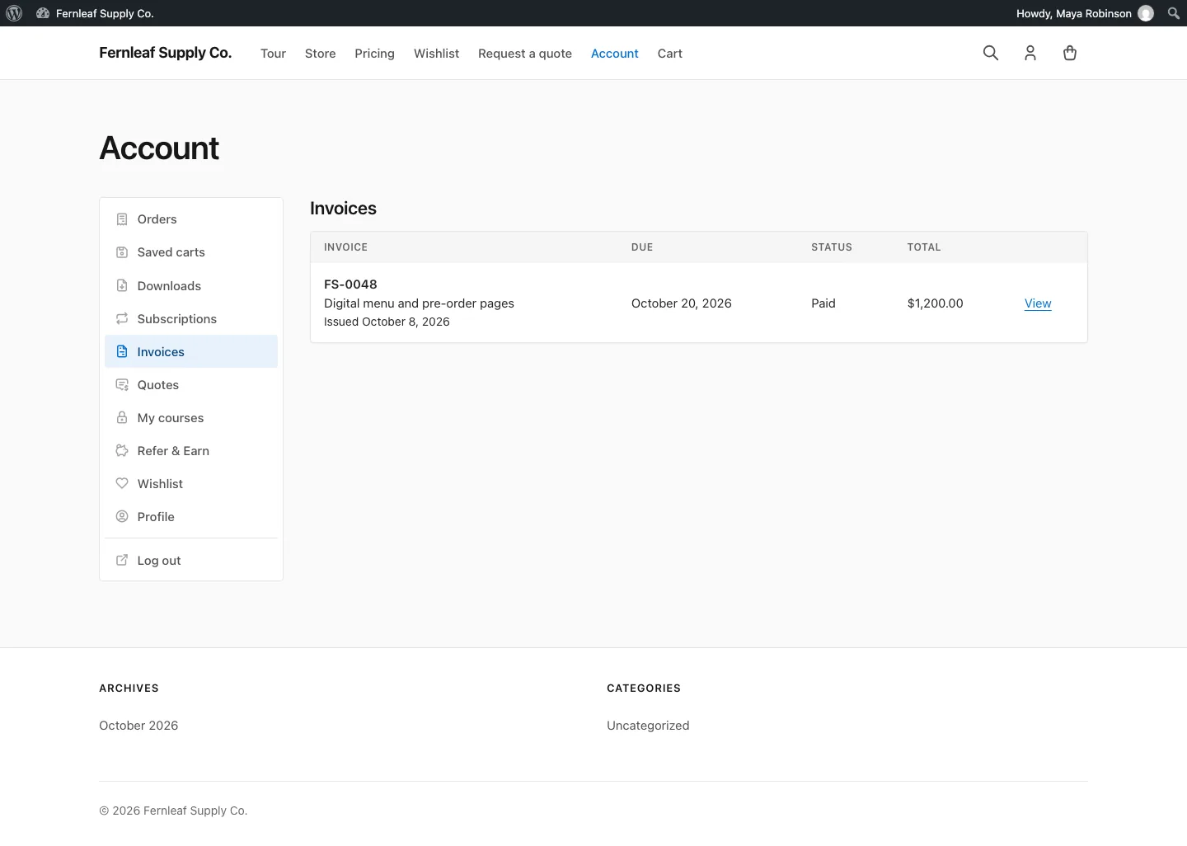Click the Invoices document icon in sidebar
This screenshot has height=846, width=1187.
(x=122, y=351)
